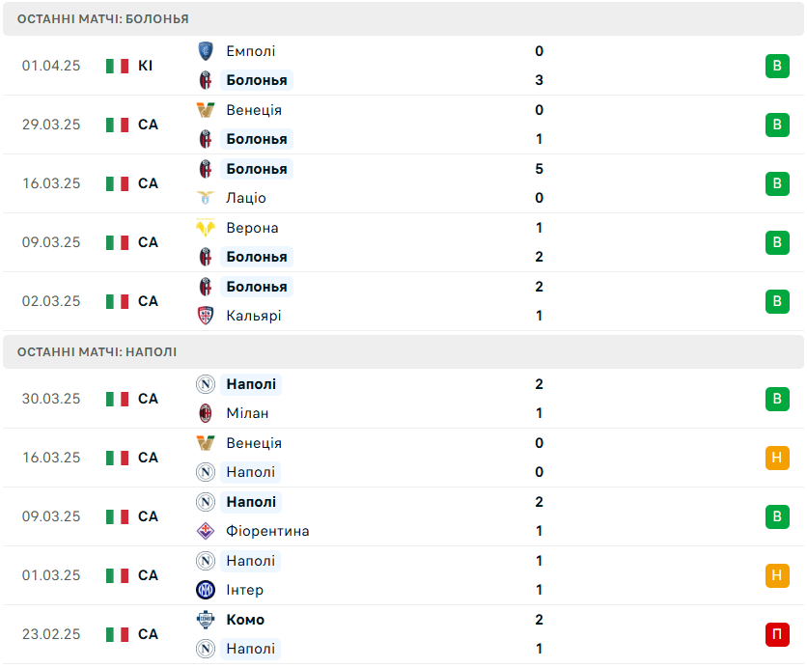Click the Como club crest icon

pos(205,620)
